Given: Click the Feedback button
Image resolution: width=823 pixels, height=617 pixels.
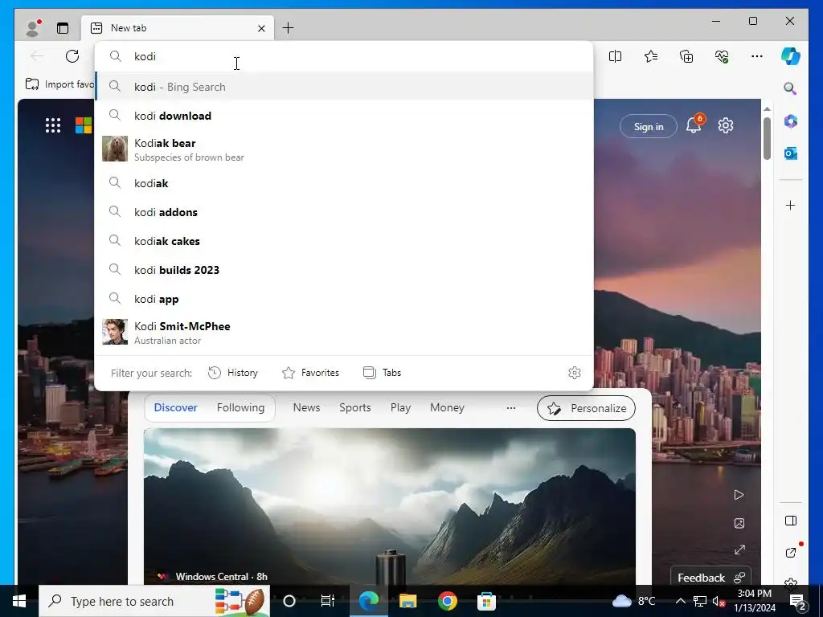Looking at the screenshot, I should pos(710,577).
